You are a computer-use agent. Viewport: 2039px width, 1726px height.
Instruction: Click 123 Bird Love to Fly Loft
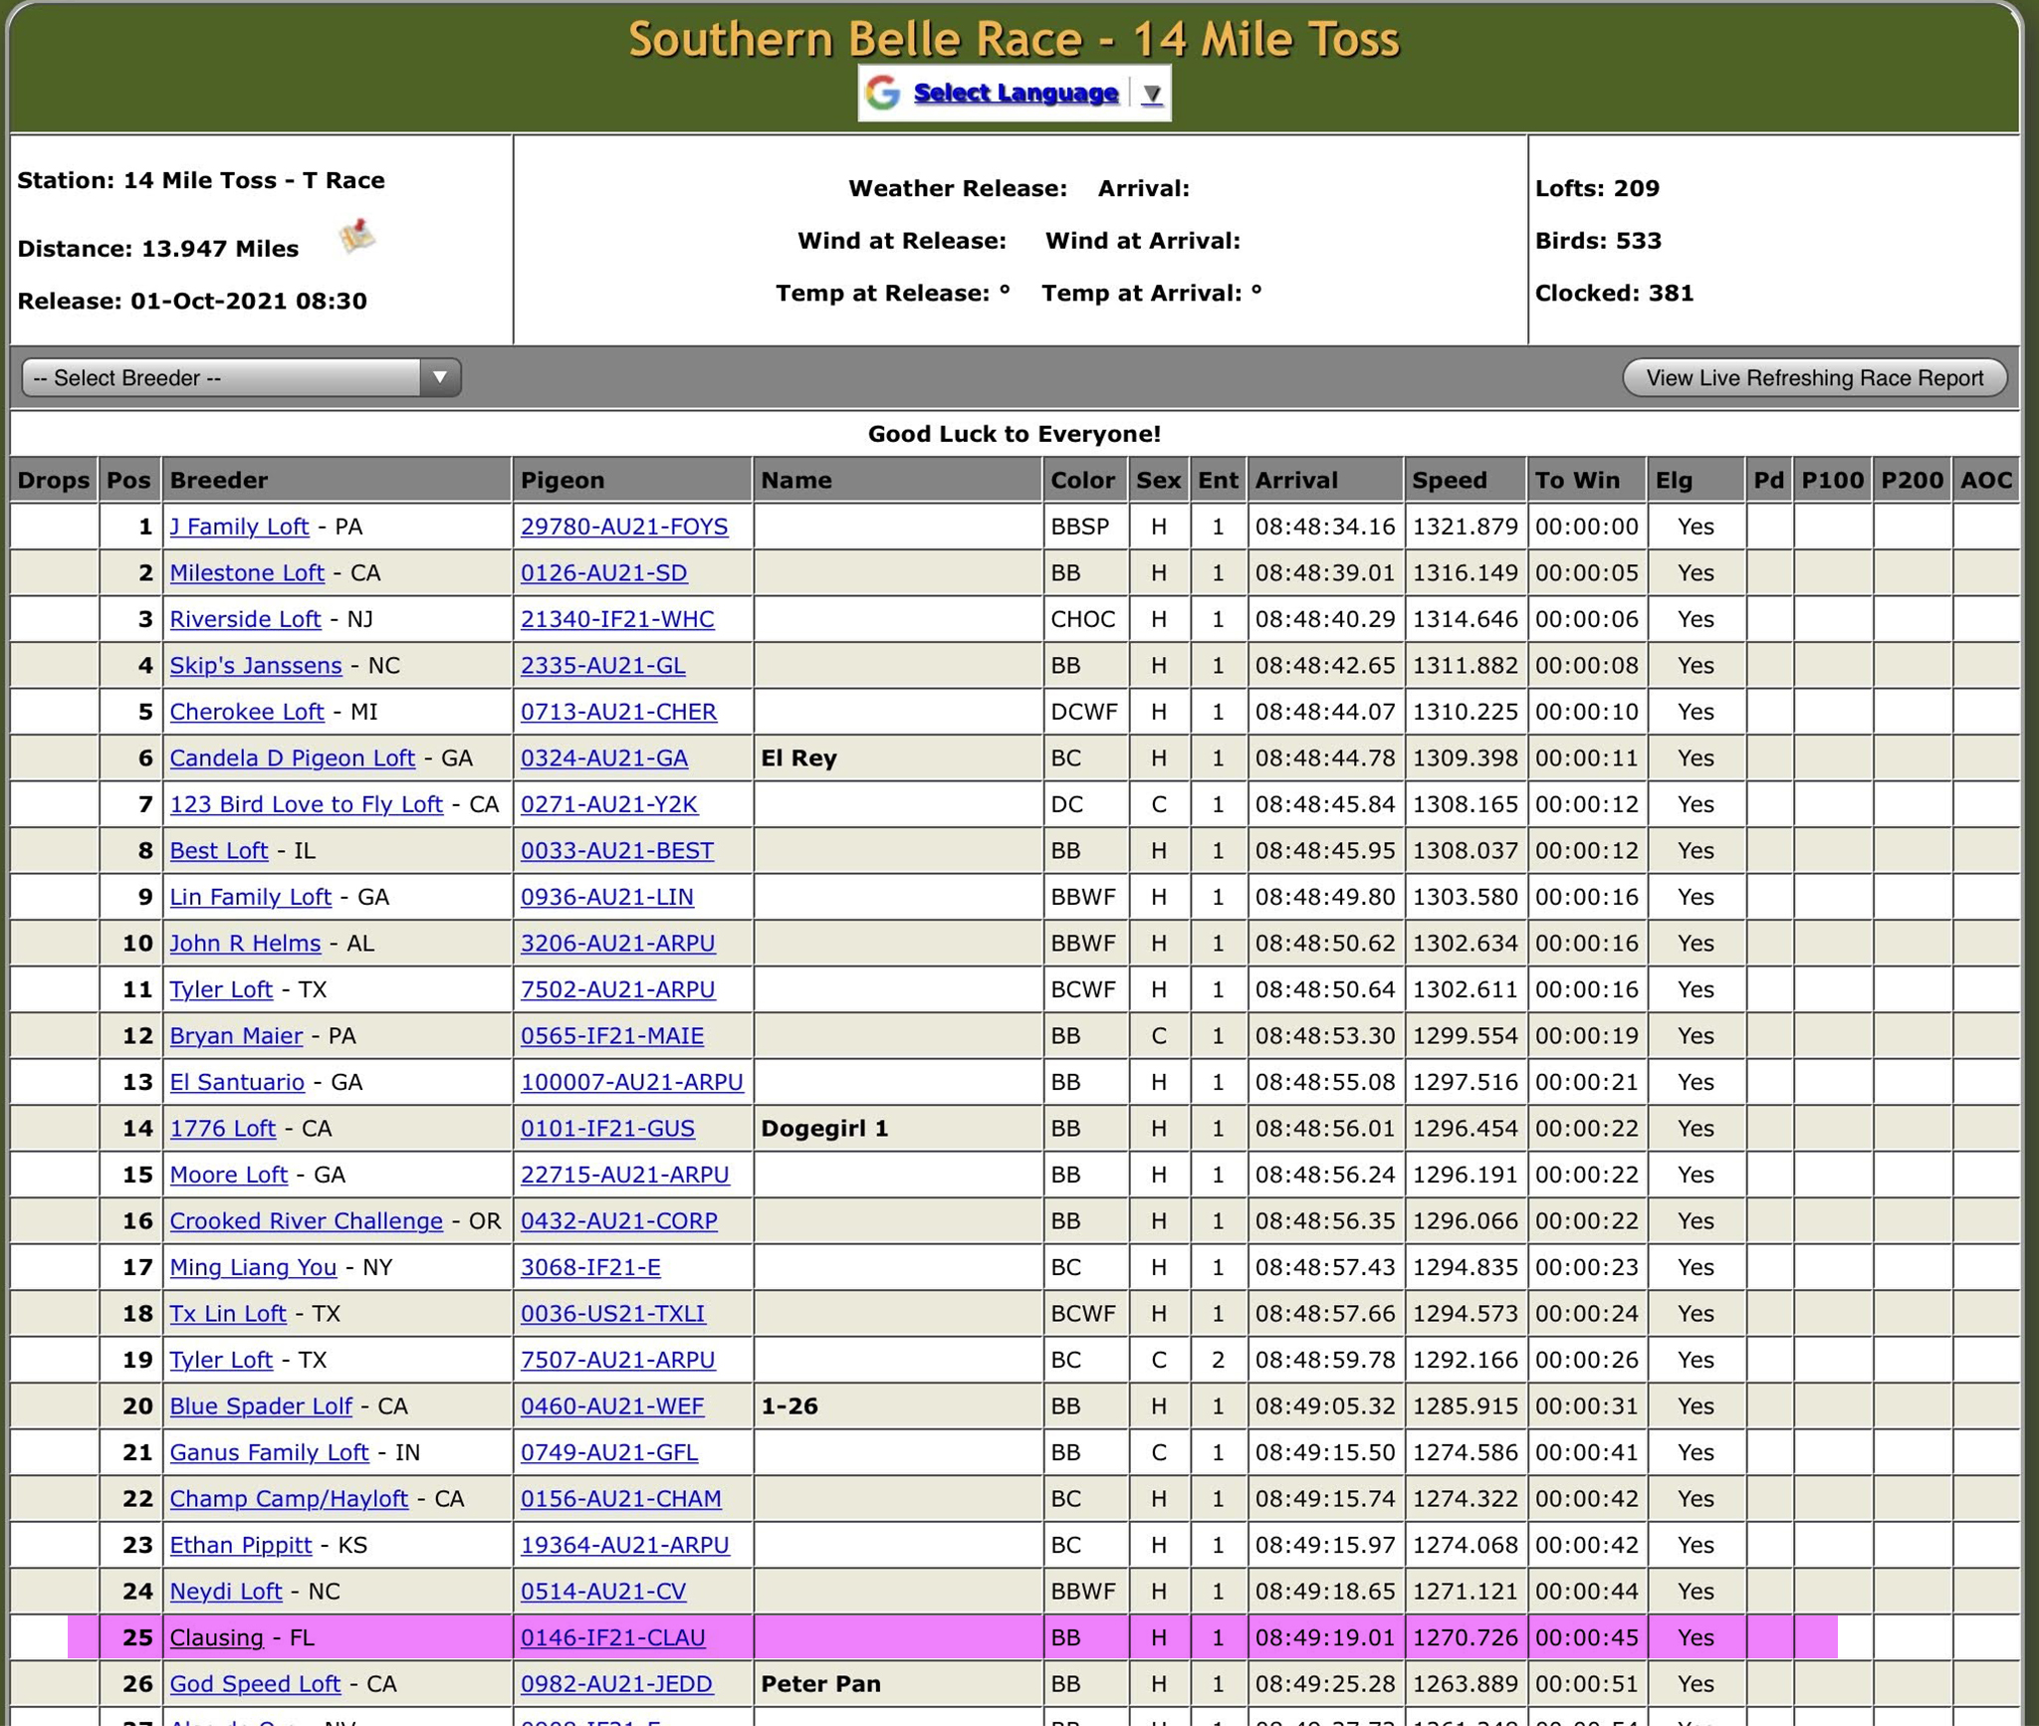pyautogui.click(x=306, y=804)
